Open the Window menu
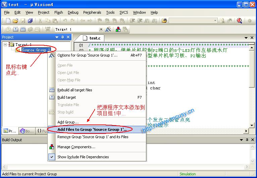This screenshot has height=178, width=257. tap(139, 12)
